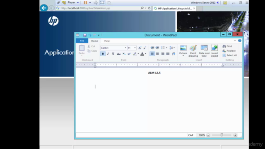Click Decrease indent icon

pos(152,48)
